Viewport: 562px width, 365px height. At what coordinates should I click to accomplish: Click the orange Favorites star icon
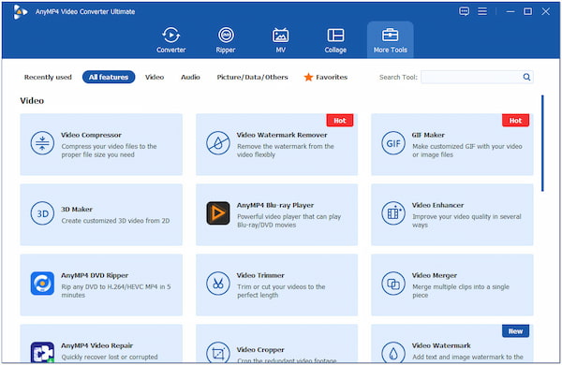point(308,77)
